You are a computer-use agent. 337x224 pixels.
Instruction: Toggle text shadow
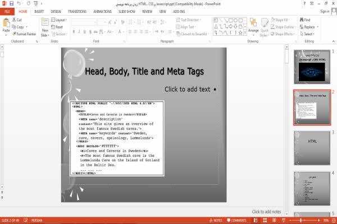click(x=90, y=32)
